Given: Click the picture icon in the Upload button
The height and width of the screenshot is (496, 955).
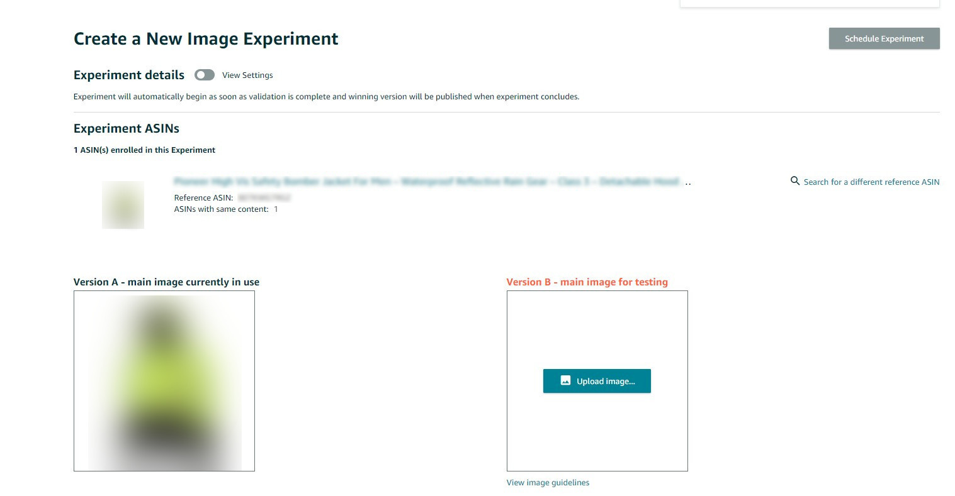Looking at the screenshot, I should point(565,381).
